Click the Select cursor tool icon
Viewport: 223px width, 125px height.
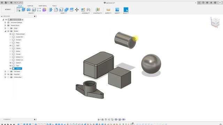click(126, 10)
